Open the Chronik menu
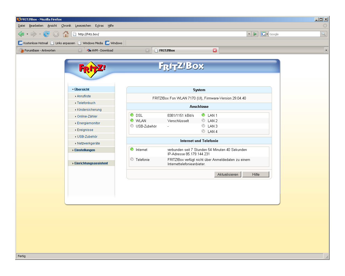Image resolution: width=345 pixels, height=276 pixels. tap(66, 26)
